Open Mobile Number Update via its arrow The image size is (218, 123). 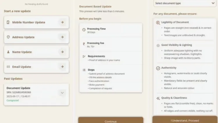coord(62,22)
